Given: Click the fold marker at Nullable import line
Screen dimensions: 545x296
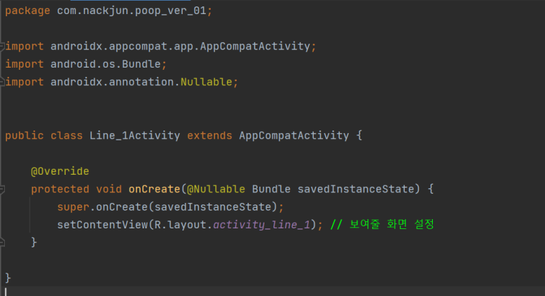Looking at the screenshot, I should pyautogui.click(x=1, y=82).
